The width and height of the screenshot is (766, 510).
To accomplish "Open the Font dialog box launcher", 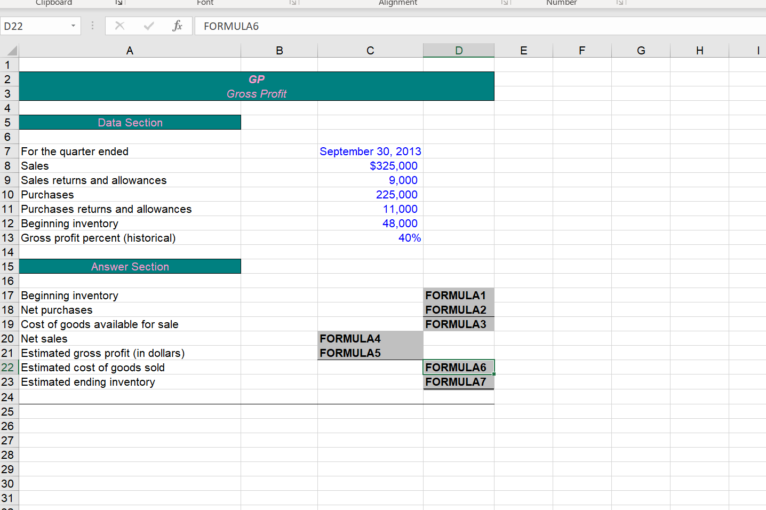I will pos(292,3).
